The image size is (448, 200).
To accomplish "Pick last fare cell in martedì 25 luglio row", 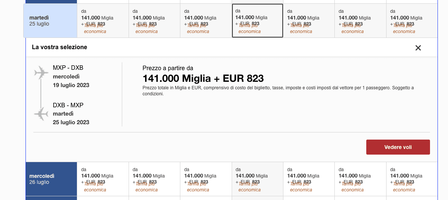I will (x=412, y=21).
